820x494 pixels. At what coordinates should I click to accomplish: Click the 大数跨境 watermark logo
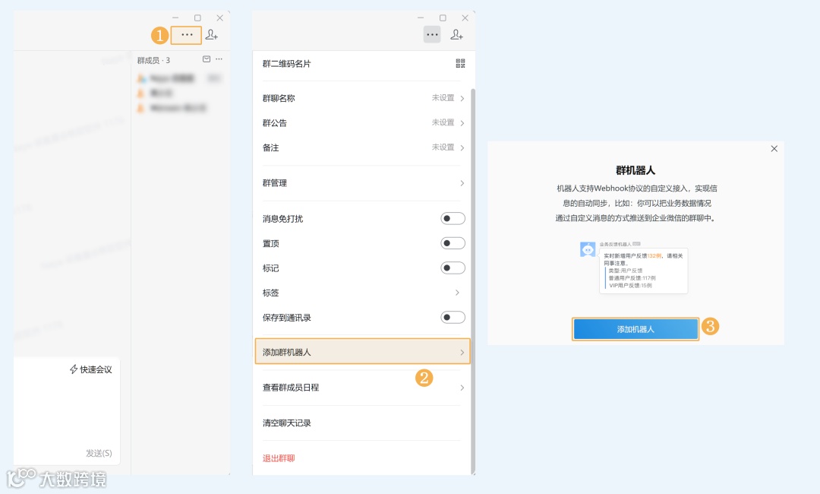(x=53, y=479)
